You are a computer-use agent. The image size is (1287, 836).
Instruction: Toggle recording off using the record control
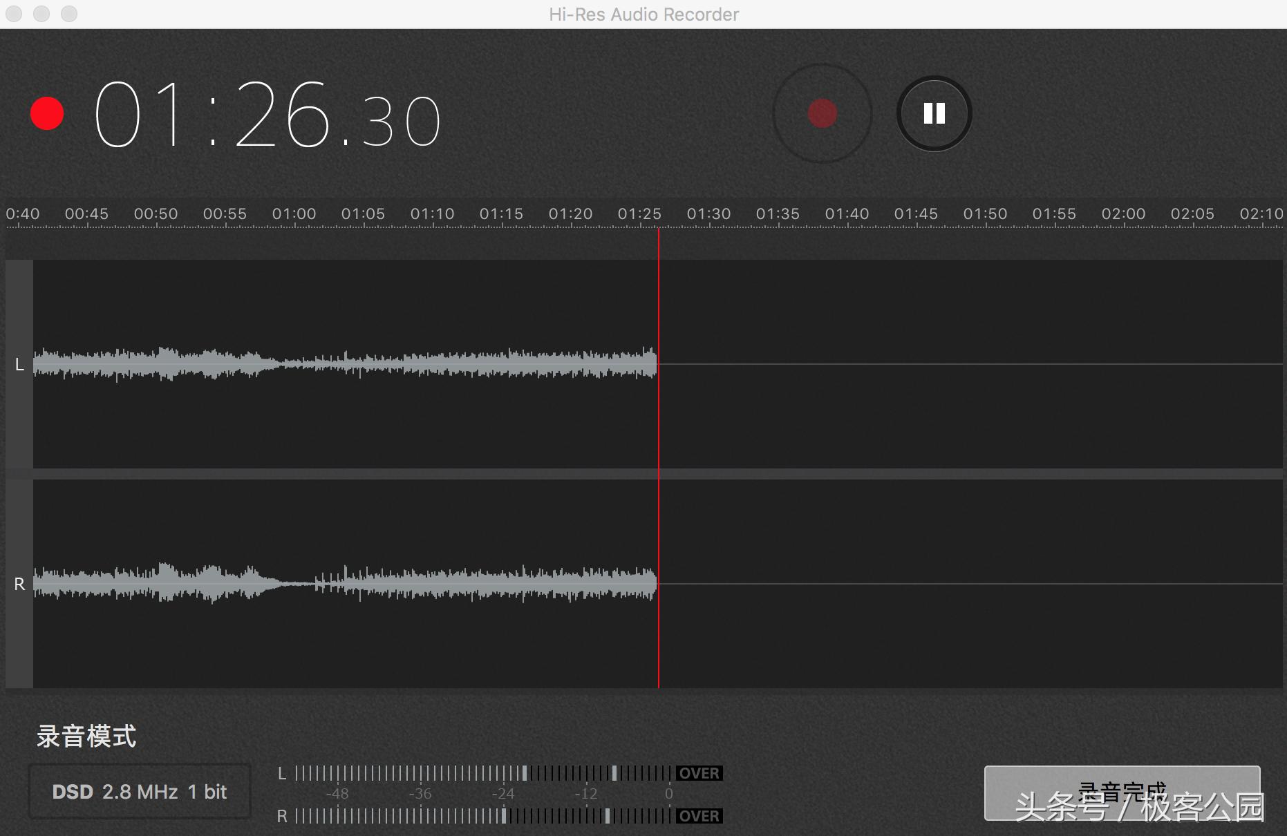(822, 113)
